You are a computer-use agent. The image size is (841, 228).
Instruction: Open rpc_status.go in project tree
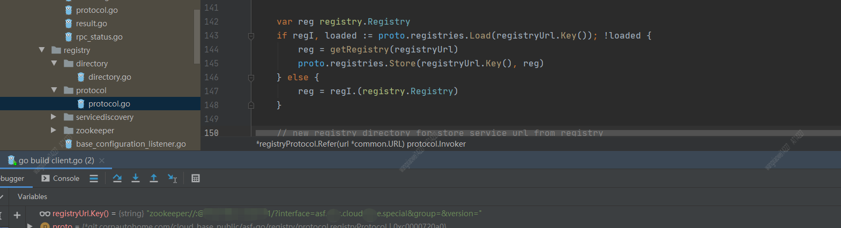tap(99, 37)
